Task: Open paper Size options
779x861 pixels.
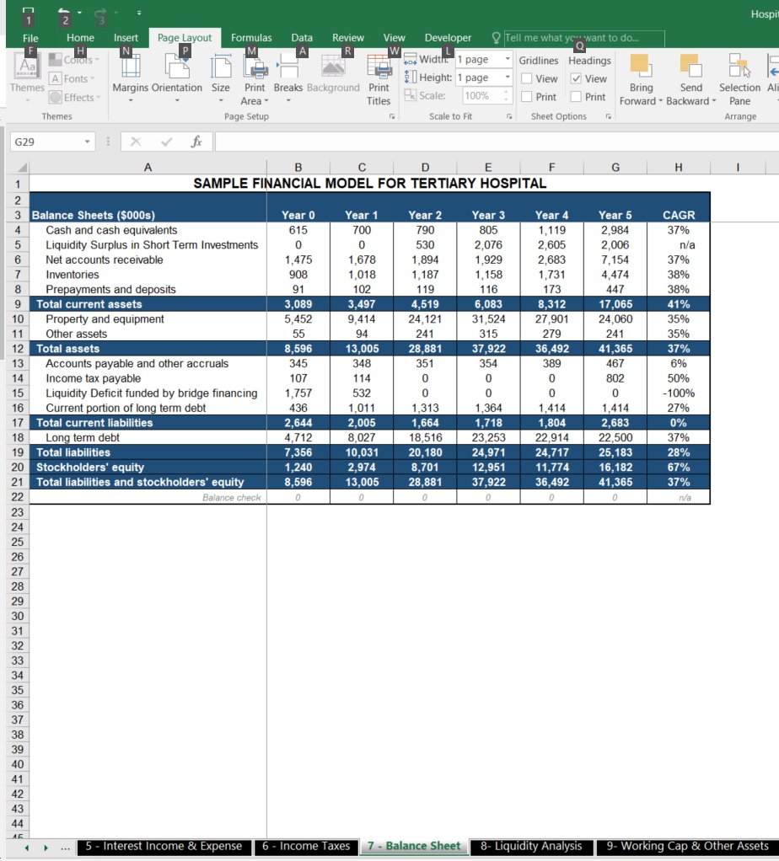Action: [220, 66]
